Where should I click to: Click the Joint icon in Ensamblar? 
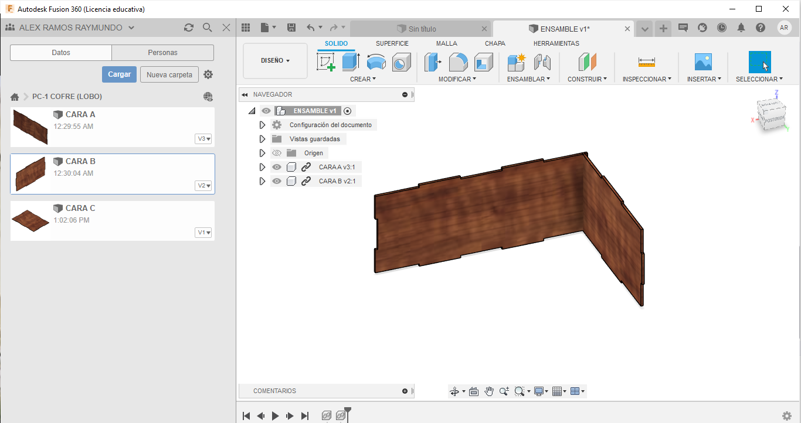[x=542, y=62]
